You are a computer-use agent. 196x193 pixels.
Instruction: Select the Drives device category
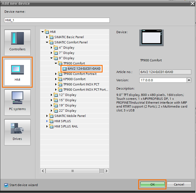click(x=17, y=132)
